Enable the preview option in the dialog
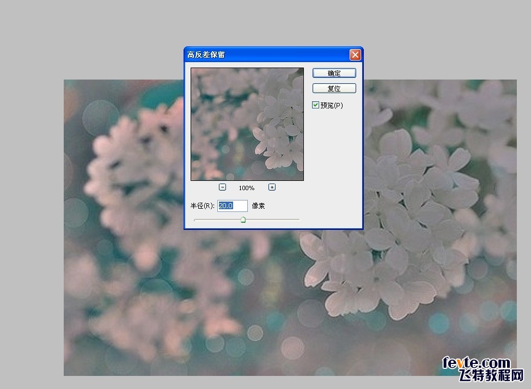 (315, 105)
